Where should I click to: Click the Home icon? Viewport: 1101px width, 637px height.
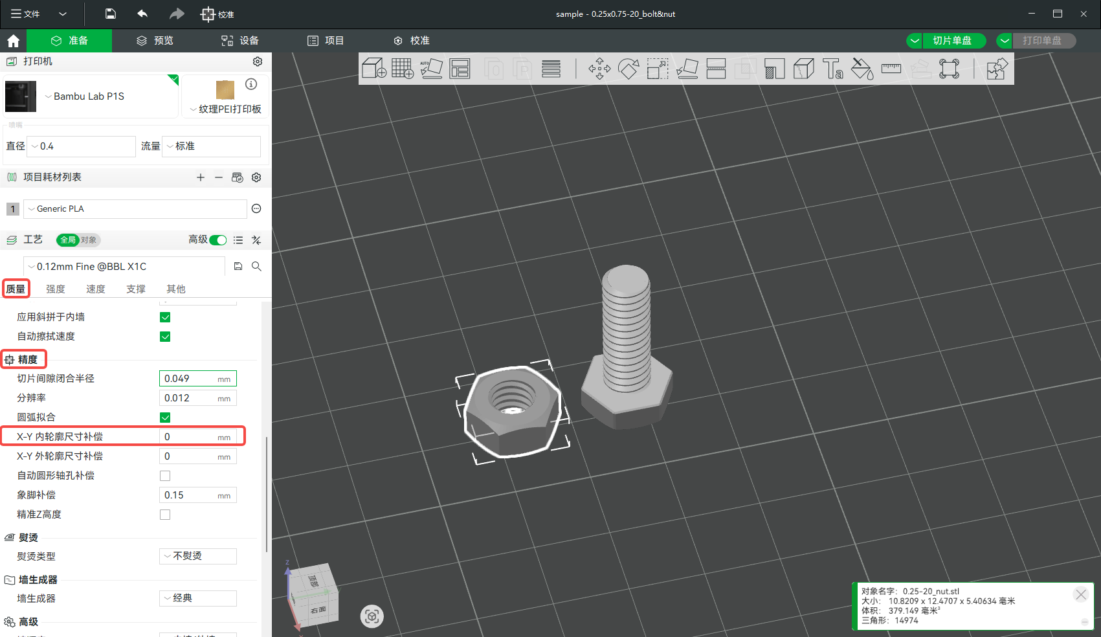tap(13, 41)
